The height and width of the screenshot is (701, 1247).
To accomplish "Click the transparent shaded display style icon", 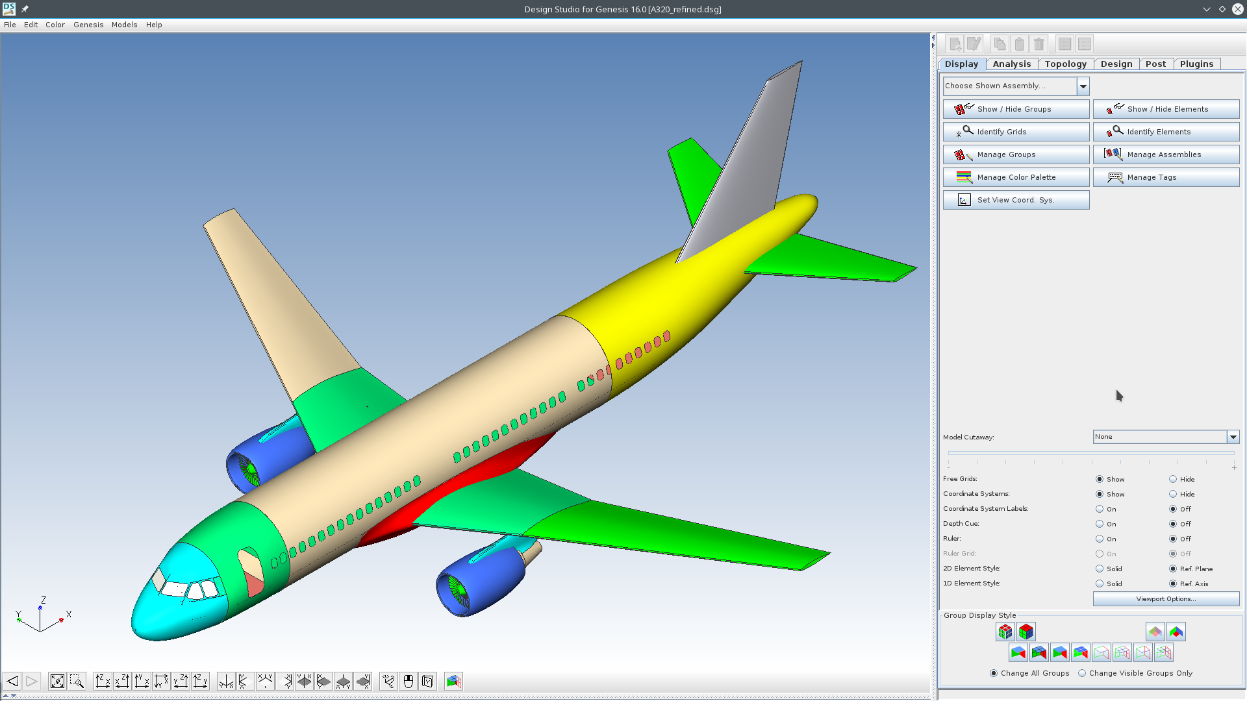I will pyautogui.click(x=1155, y=632).
